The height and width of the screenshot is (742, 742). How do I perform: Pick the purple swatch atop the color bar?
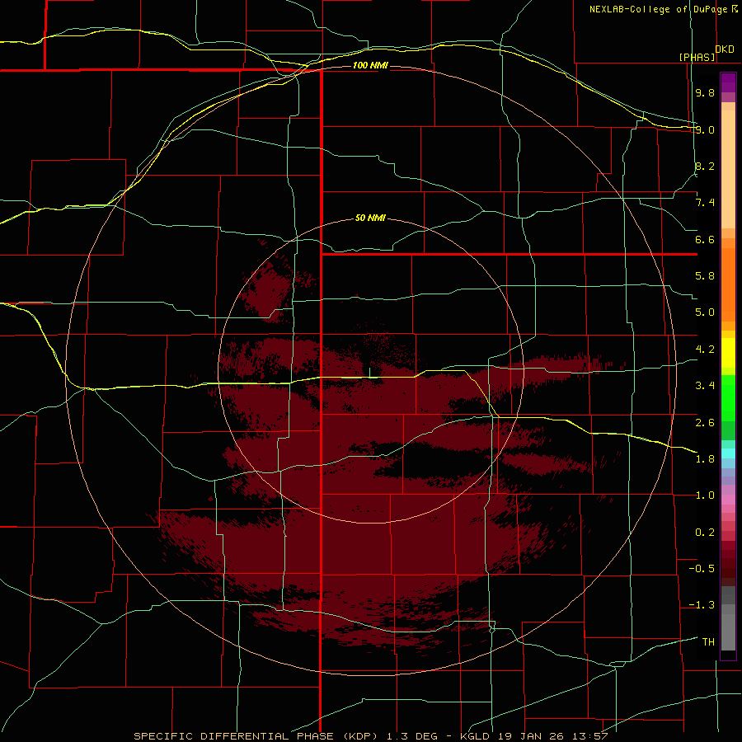point(728,82)
